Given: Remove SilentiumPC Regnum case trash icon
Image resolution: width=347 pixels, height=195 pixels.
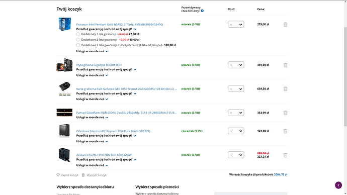Looking at the screenshot, I should point(285,131).
